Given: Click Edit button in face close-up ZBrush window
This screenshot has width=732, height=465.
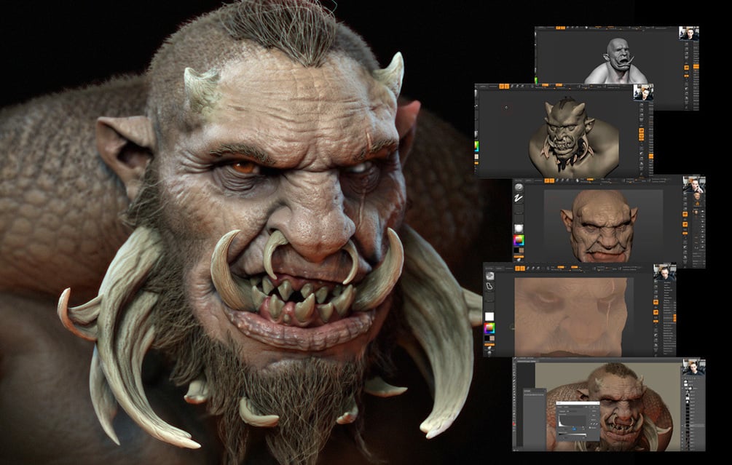Looking at the screenshot, I should [x=517, y=269].
